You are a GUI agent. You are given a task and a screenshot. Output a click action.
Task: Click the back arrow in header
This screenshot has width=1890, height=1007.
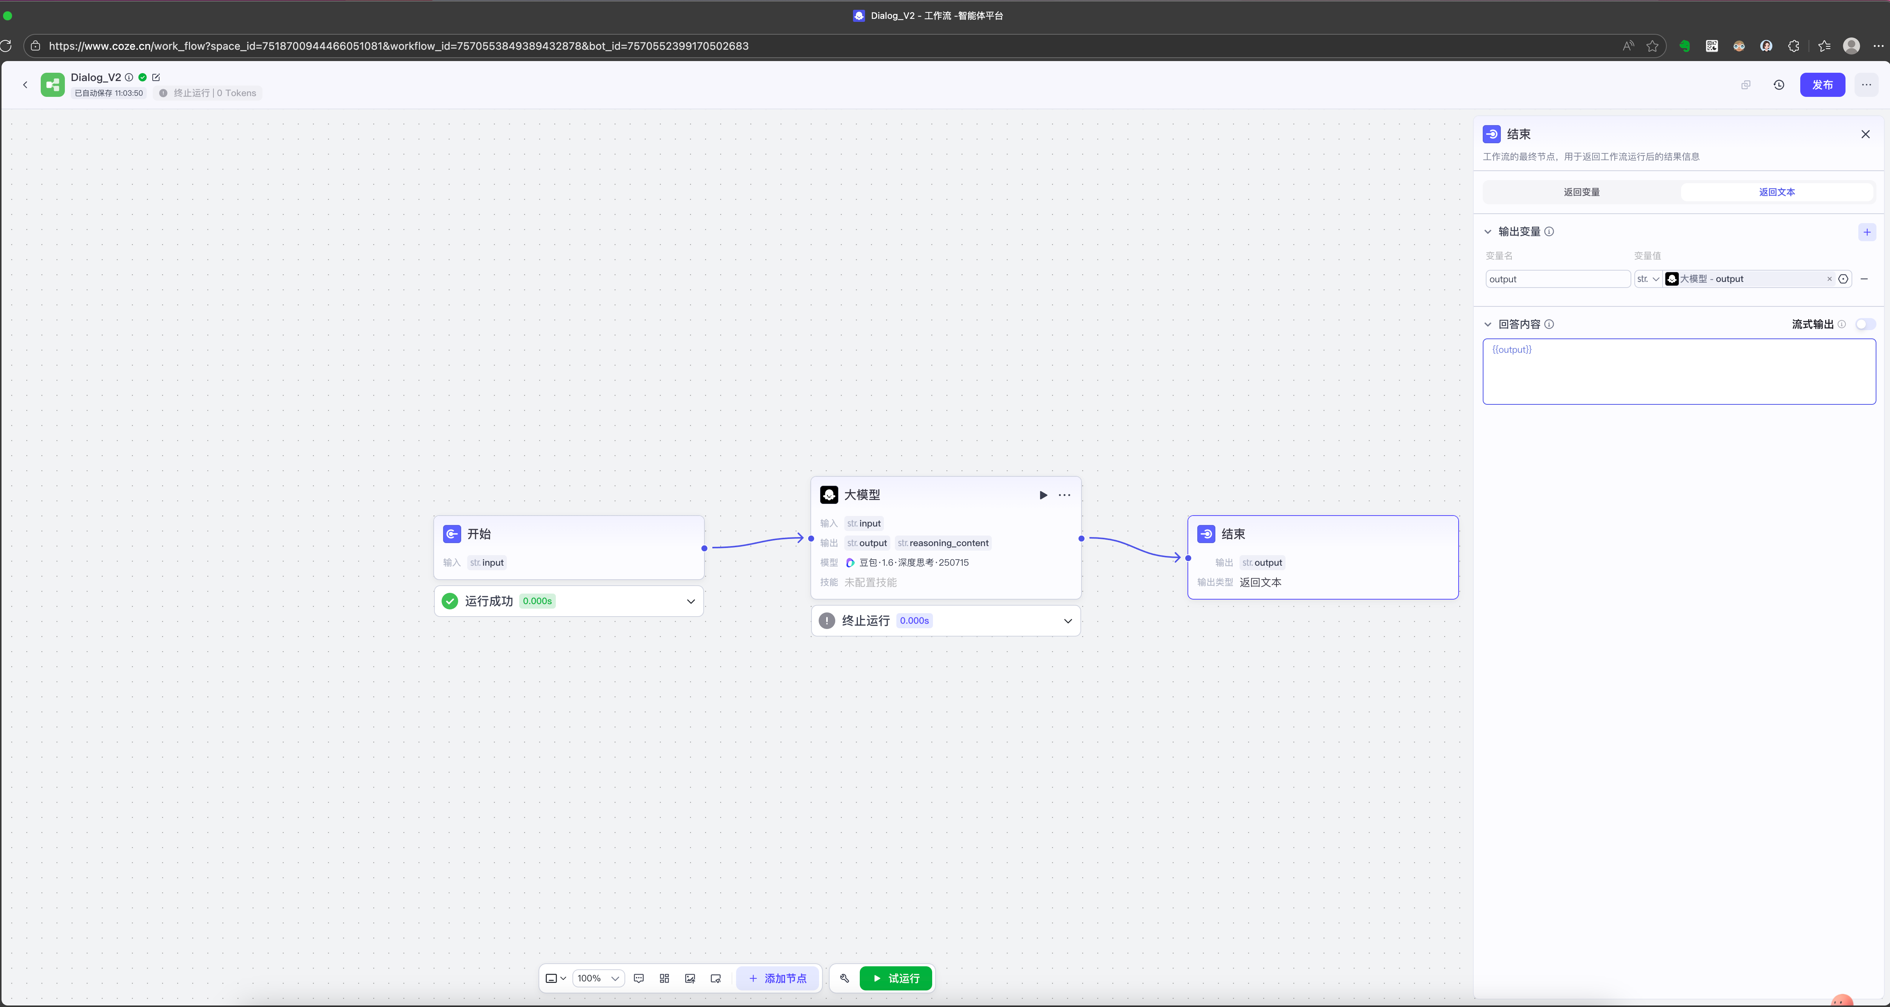coord(25,85)
